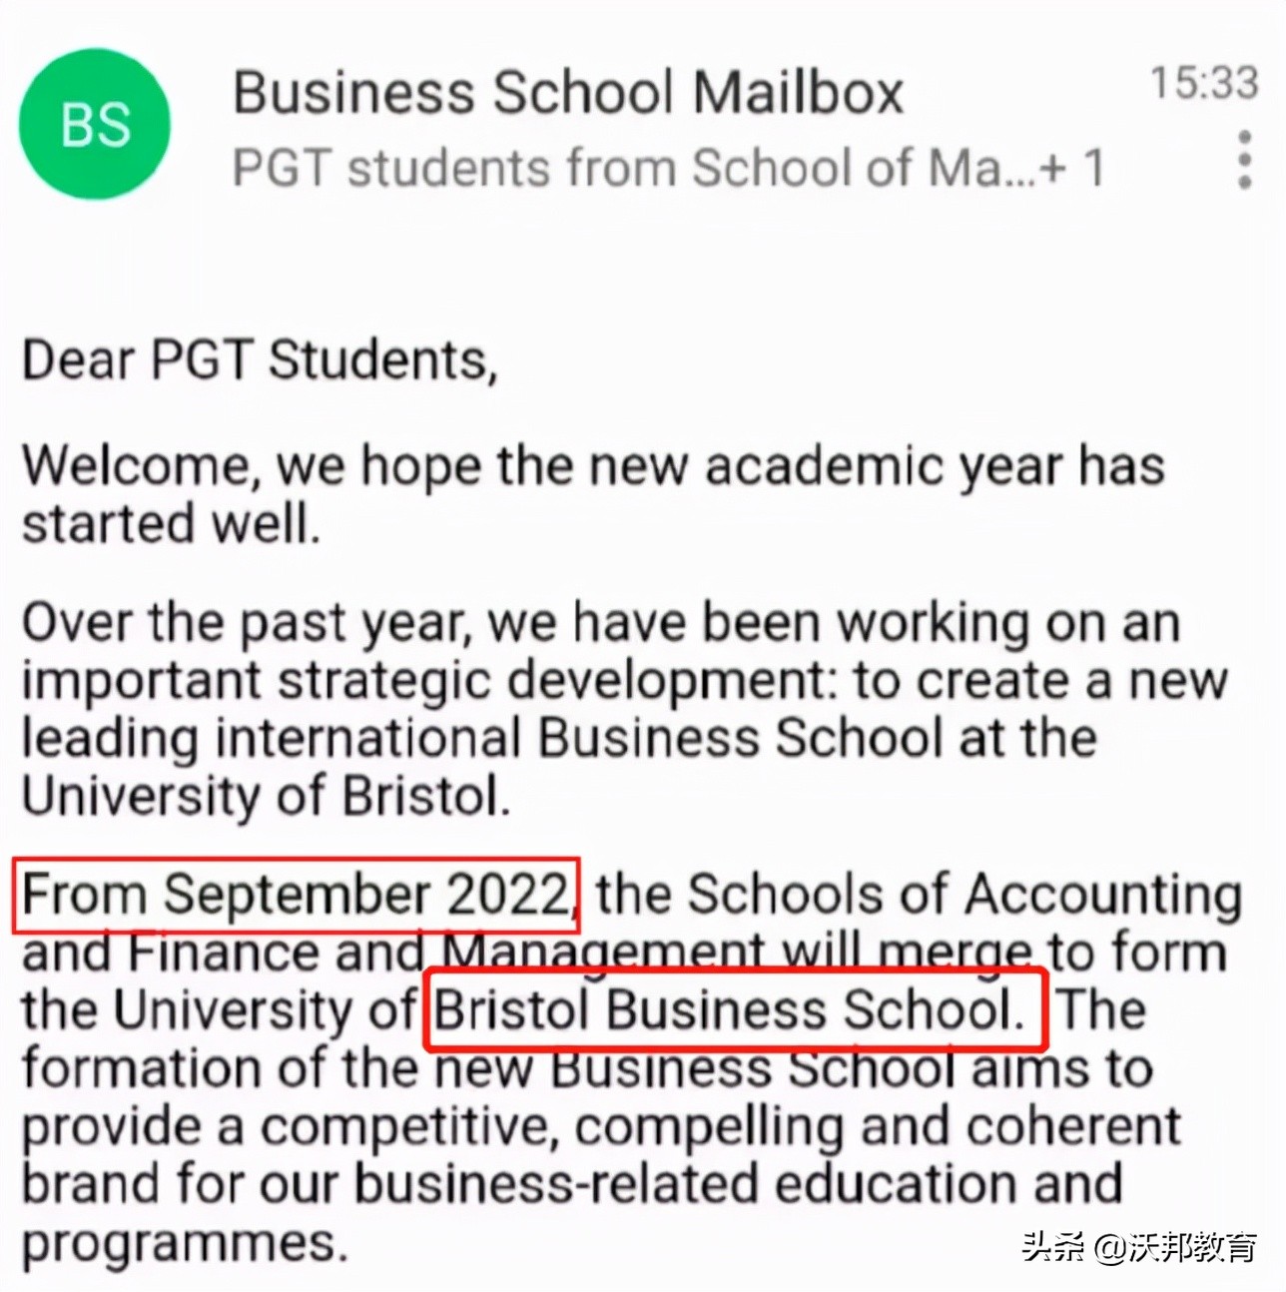Click the red-boxed From September 2022 text
The width and height of the screenshot is (1286, 1292).
[296, 894]
